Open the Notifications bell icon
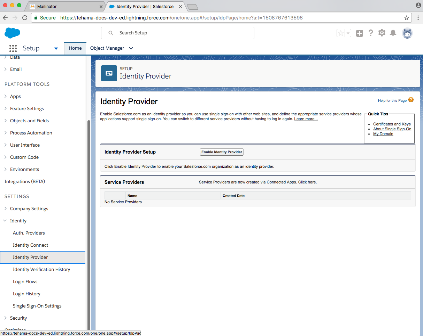423x336 pixels. click(393, 33)
